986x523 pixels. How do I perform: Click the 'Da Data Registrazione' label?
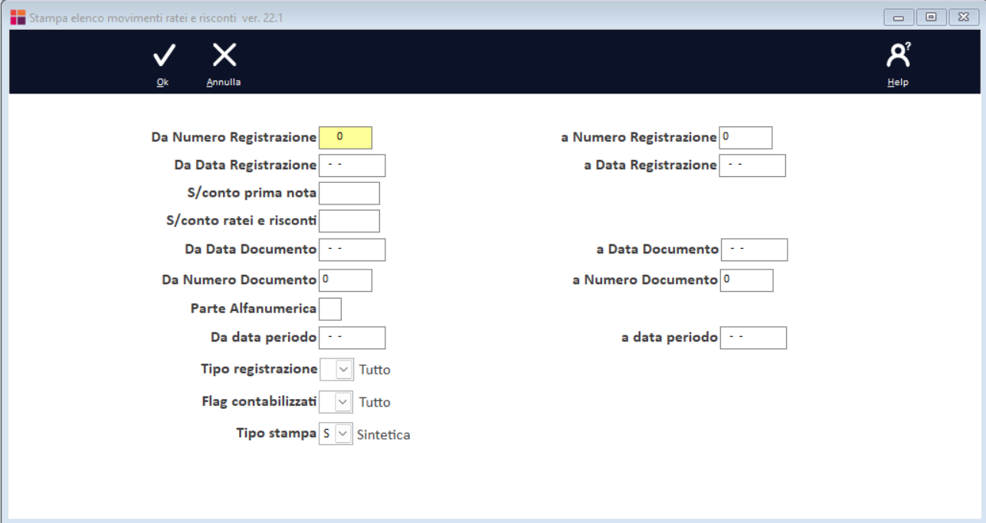click(x=245, y=165)
